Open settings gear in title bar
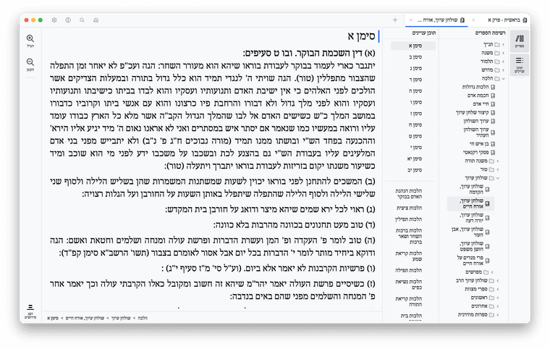This screenshot has height=349, width=550. [55, 20]
